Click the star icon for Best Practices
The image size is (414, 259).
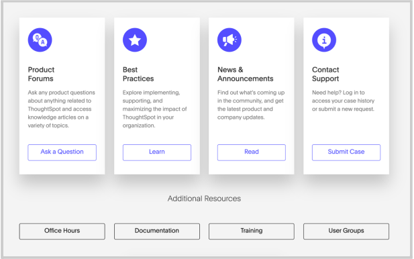[135, 40]
